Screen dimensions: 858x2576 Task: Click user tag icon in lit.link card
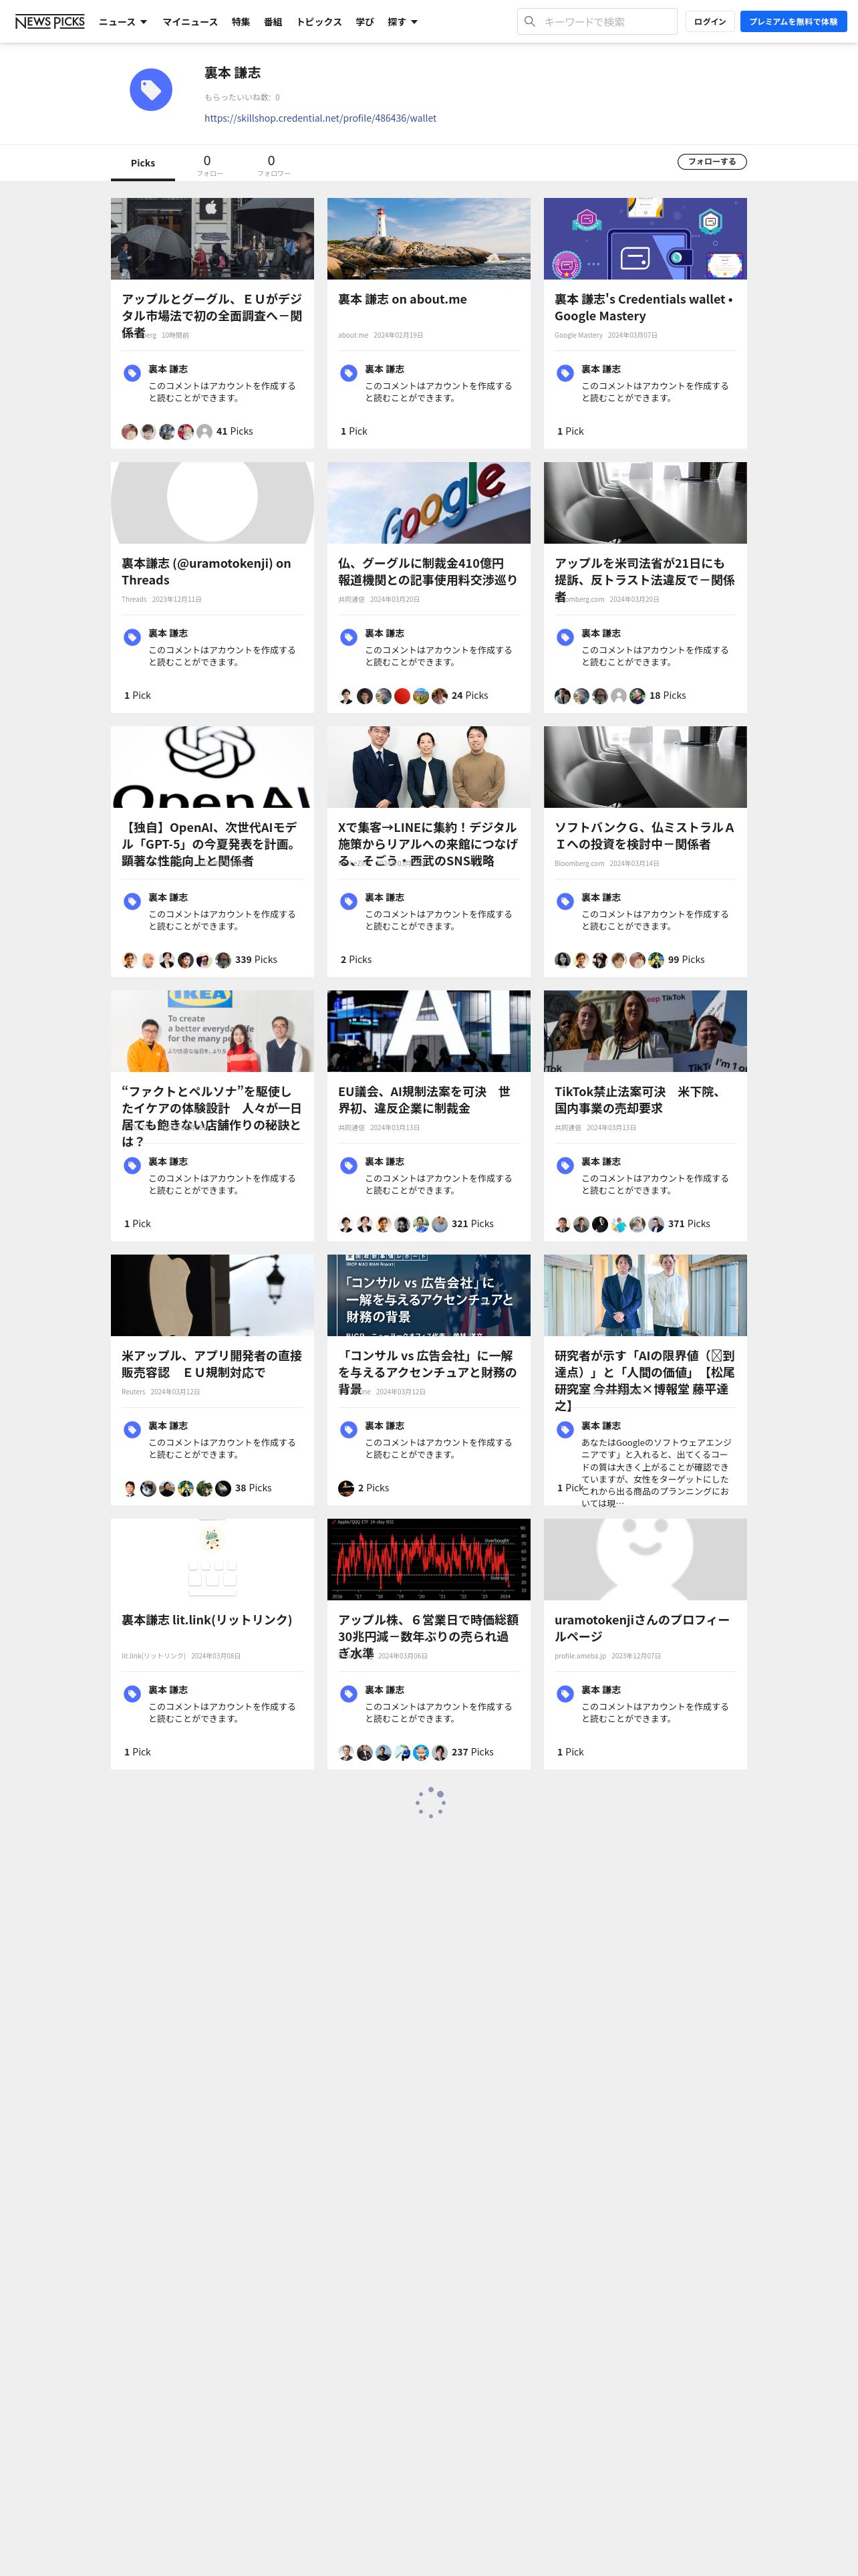[x=132, y=1693]
